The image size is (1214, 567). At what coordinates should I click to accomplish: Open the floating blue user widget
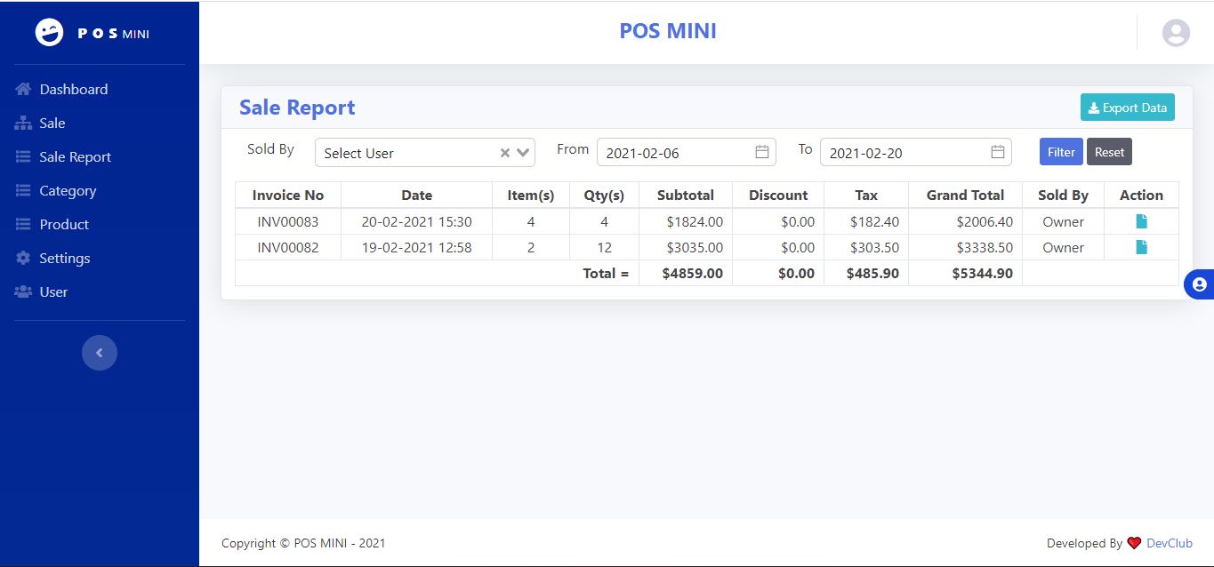tap(1199, 284)
